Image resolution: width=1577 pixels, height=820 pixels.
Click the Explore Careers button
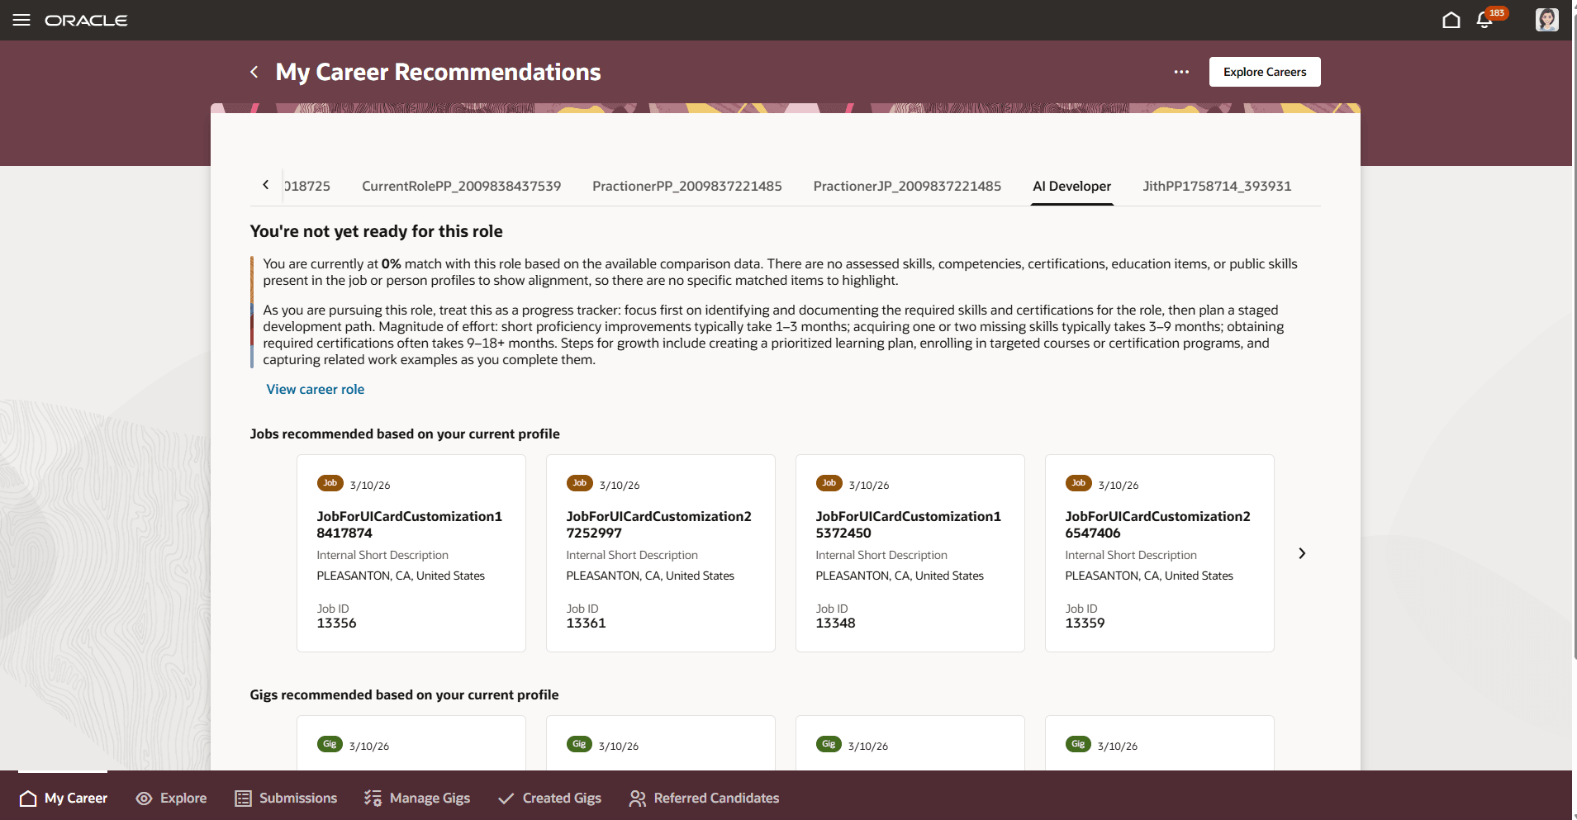click(x=1265, y=72)
